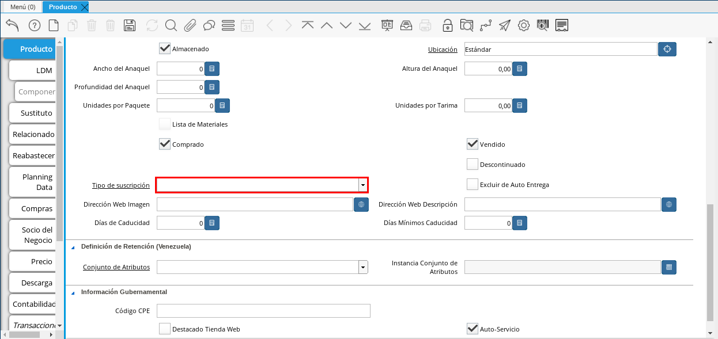Image resolution: width=718 pixels, height=339 pixels.
Task: Open calculator for Unidades por Tarima
Action: pos(519,105)
